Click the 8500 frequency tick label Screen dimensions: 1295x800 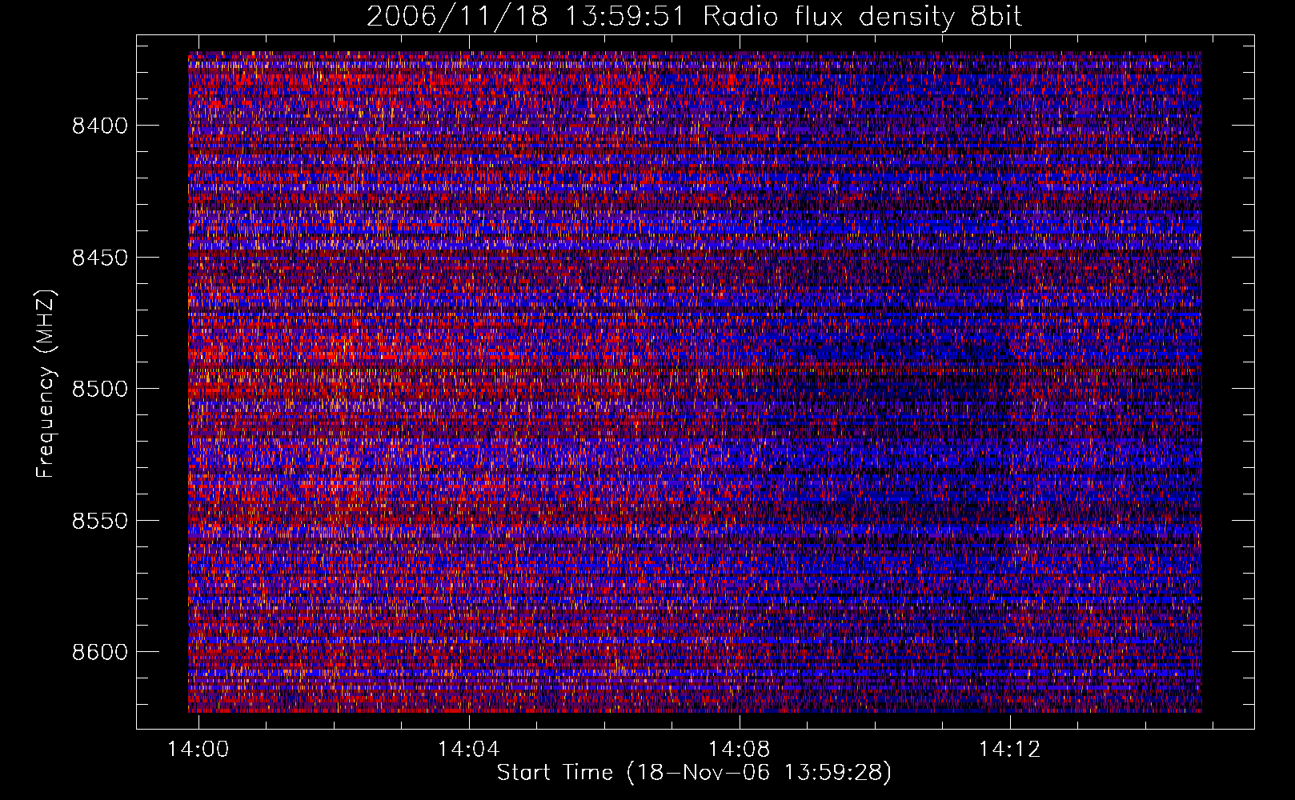tap(100, 389)
